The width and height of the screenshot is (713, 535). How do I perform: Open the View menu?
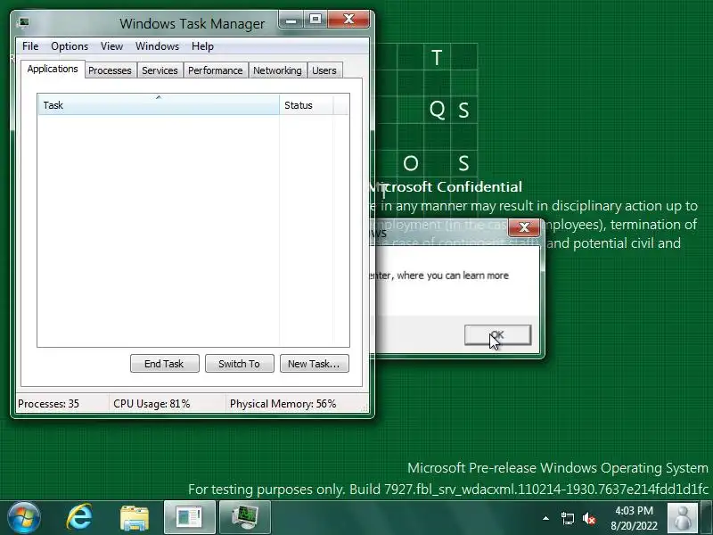pyautogui.click(x=112, y=46)
